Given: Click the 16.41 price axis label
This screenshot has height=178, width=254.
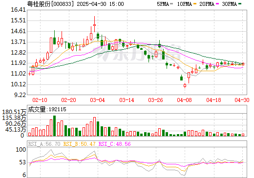Looking at the screenshot, I should coord(19,10).
